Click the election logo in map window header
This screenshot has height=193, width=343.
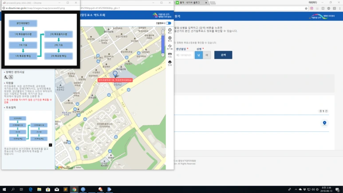tap(162, 16)
